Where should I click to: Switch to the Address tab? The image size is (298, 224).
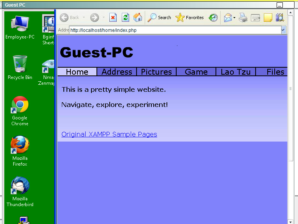117,72
